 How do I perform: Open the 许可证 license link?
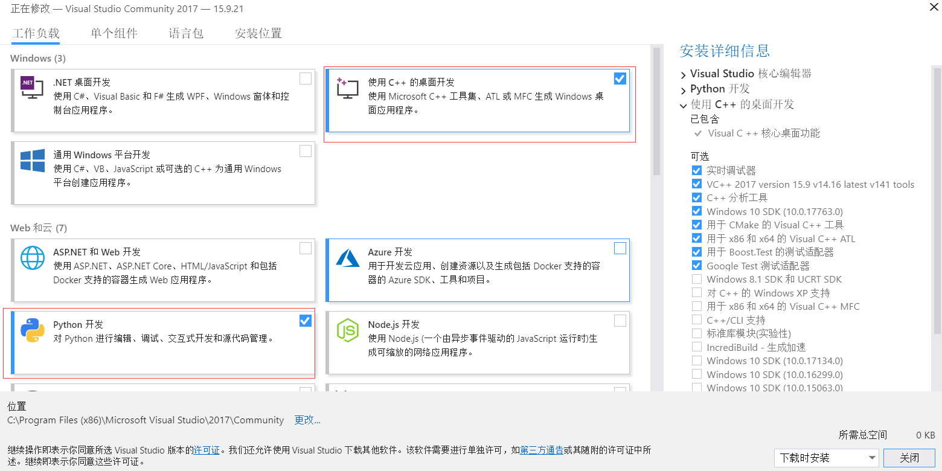pyautogui.click(x=207, y=450)
